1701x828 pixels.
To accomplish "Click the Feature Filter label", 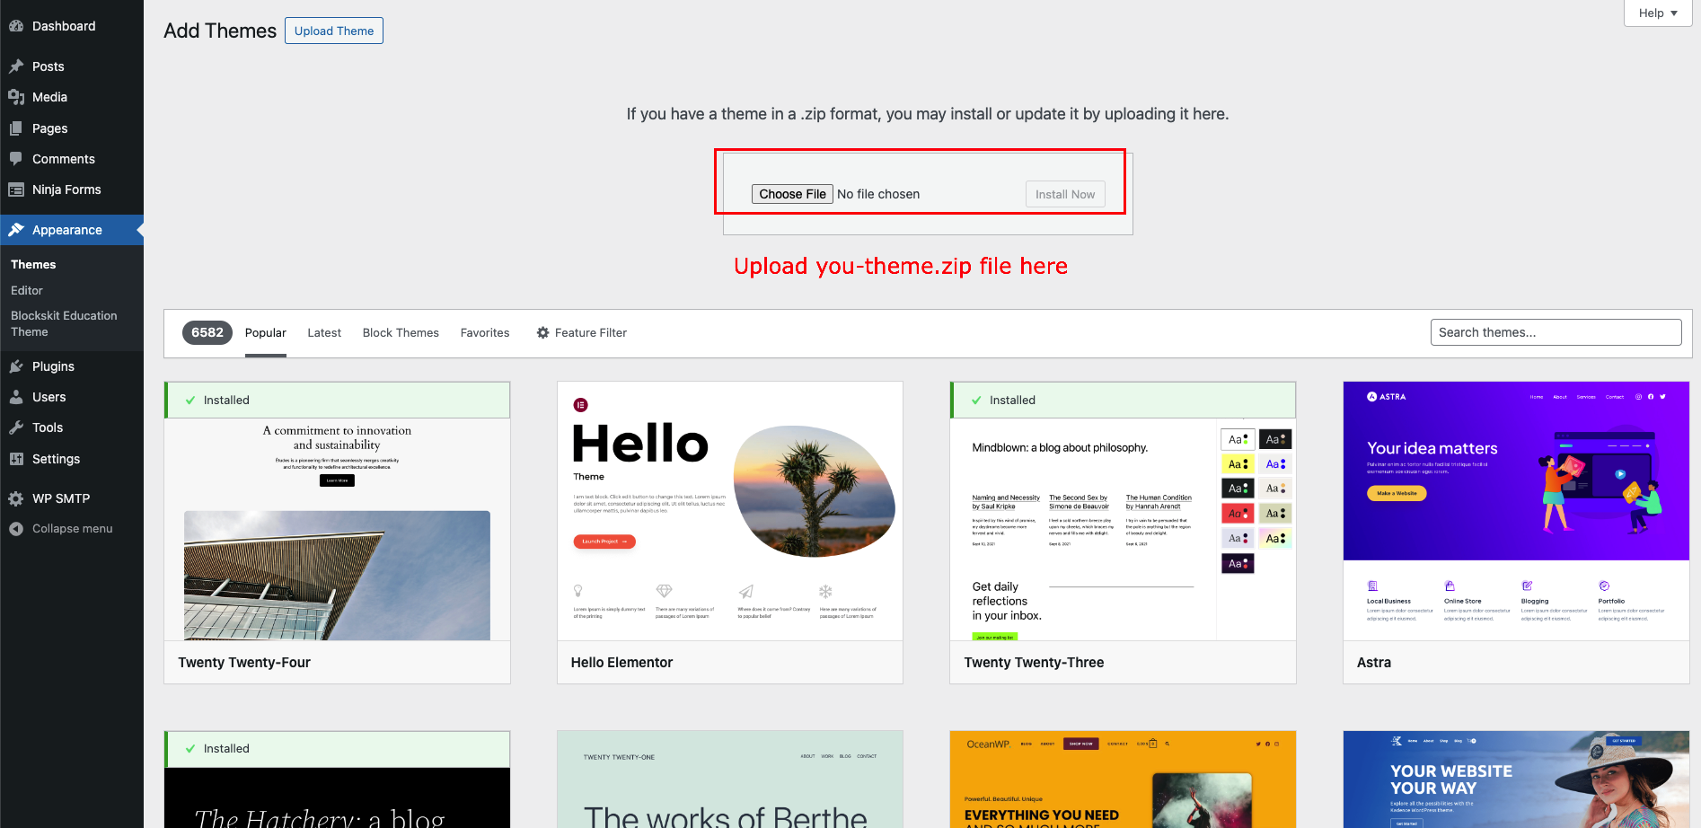I will point(591,333).
